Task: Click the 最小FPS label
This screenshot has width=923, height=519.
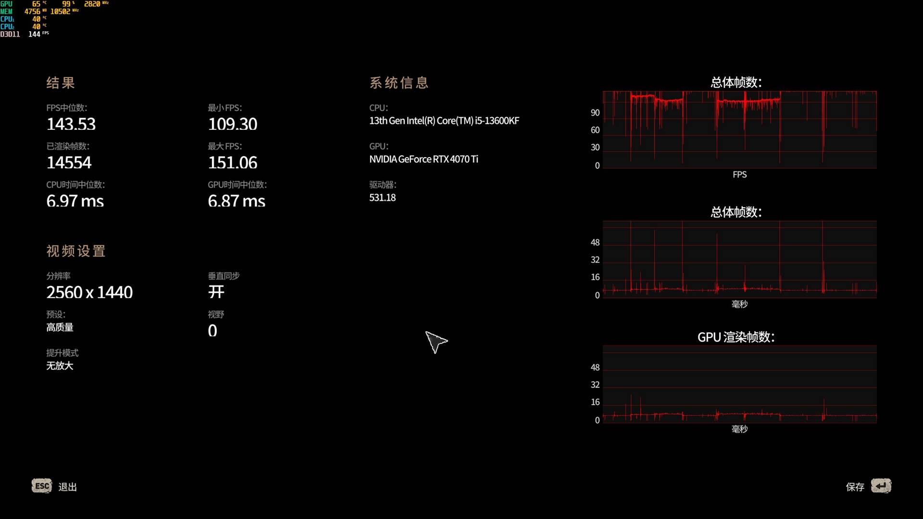Action: pos(225,108)
